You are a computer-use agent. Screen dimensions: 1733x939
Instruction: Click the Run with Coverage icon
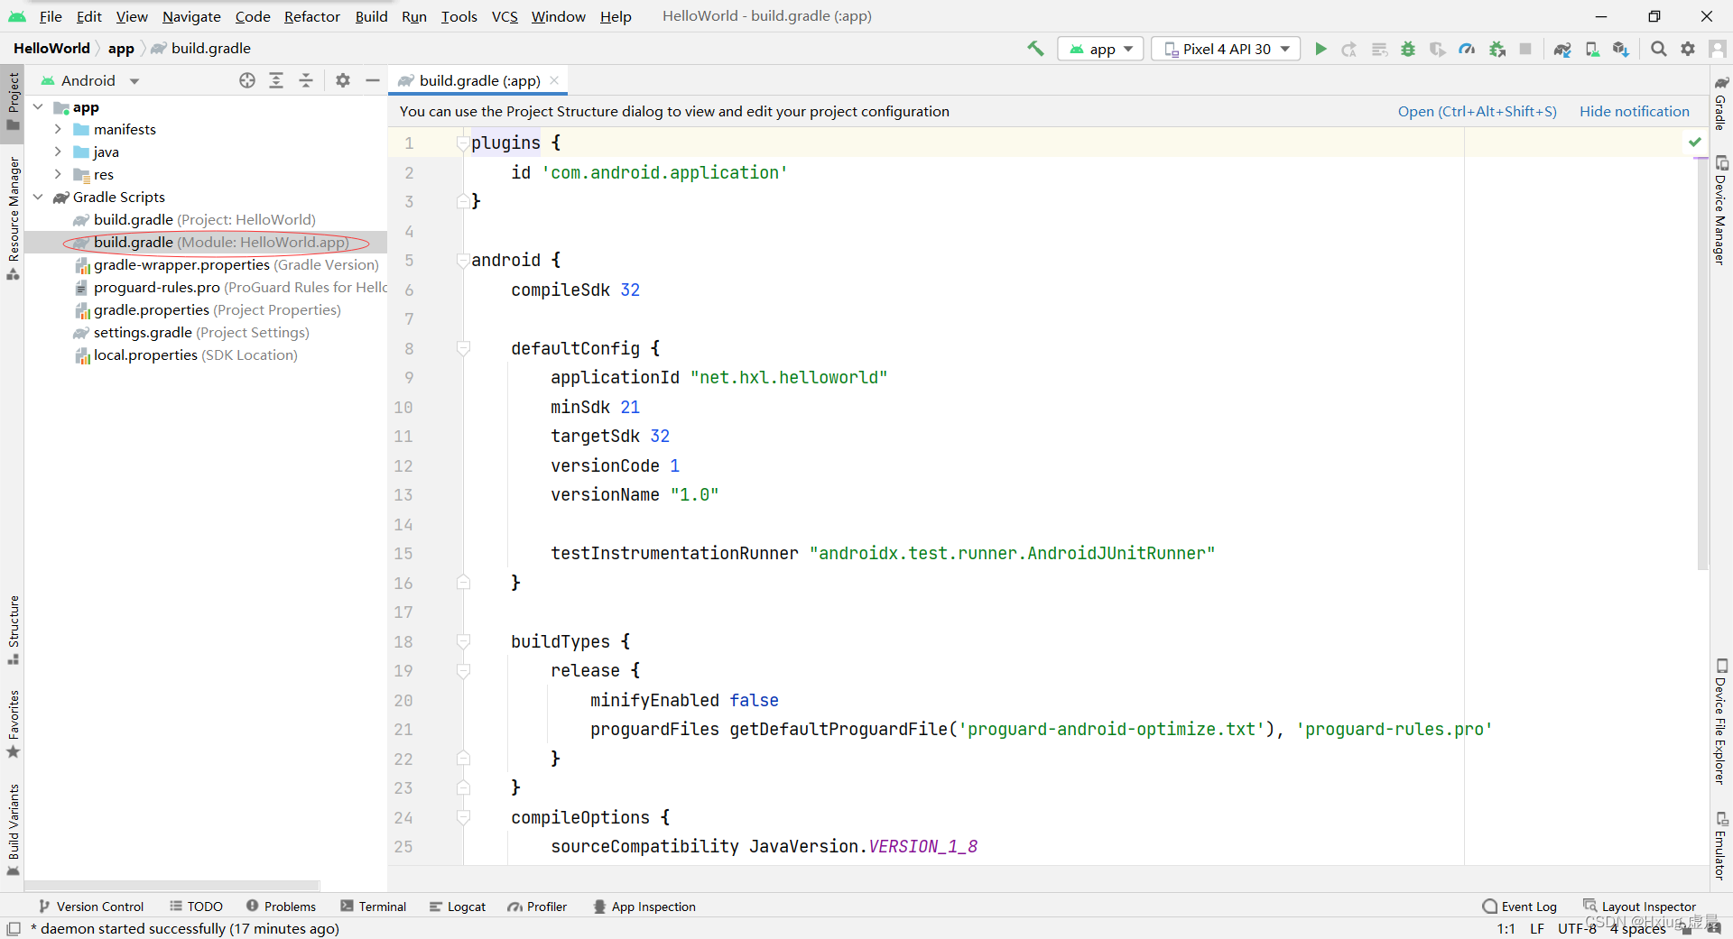[1438, 49]
